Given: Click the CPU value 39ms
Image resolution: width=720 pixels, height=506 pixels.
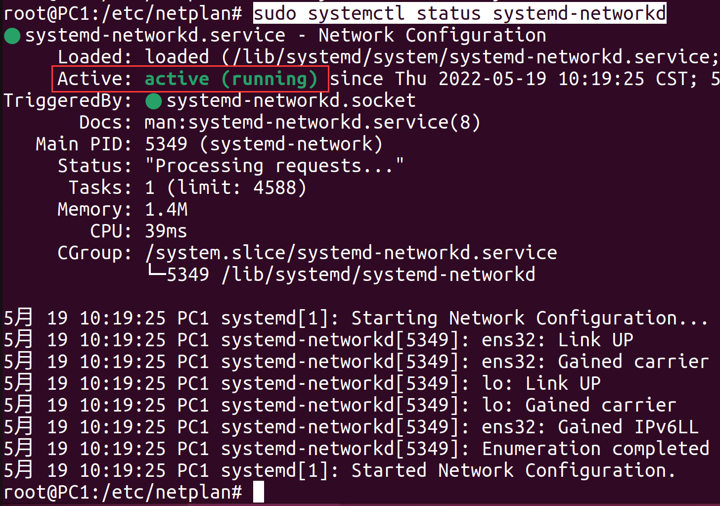Looking at the screenshot, I should [x=166, y=231].
